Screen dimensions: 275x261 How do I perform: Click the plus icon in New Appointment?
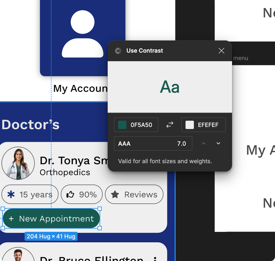11,218
